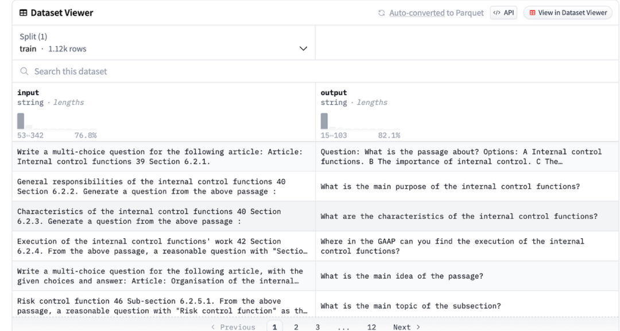Click the auto-converted refresh icon
This screenshot has width=620, height=331.
382,13
